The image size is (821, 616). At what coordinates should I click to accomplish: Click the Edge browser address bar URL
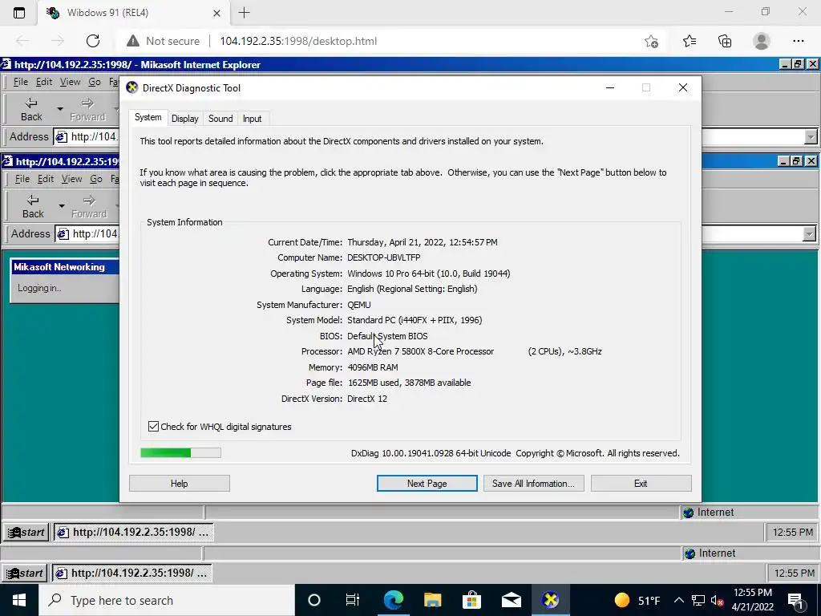(x=298, y=41)
